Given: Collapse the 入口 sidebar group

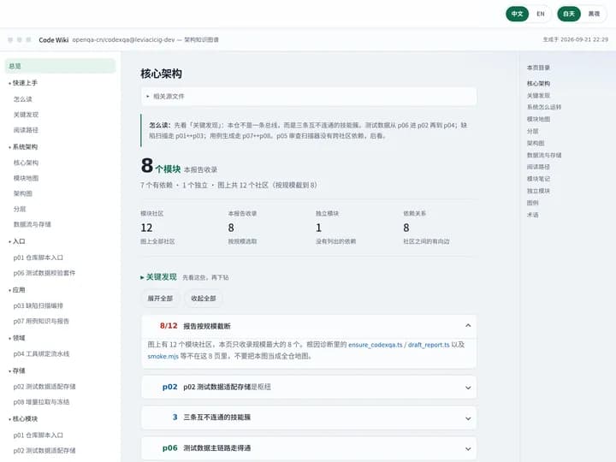Looking at the screenshot, I should (17, 241).
